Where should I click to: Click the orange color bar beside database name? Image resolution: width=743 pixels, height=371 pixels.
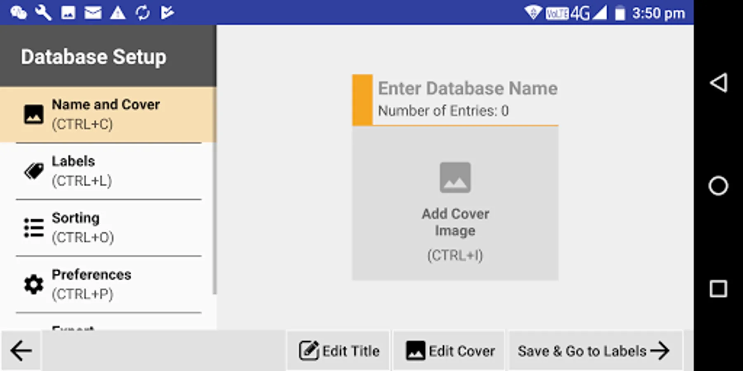click(362, 100)
